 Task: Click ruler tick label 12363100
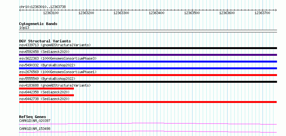[x=51, y=13]
